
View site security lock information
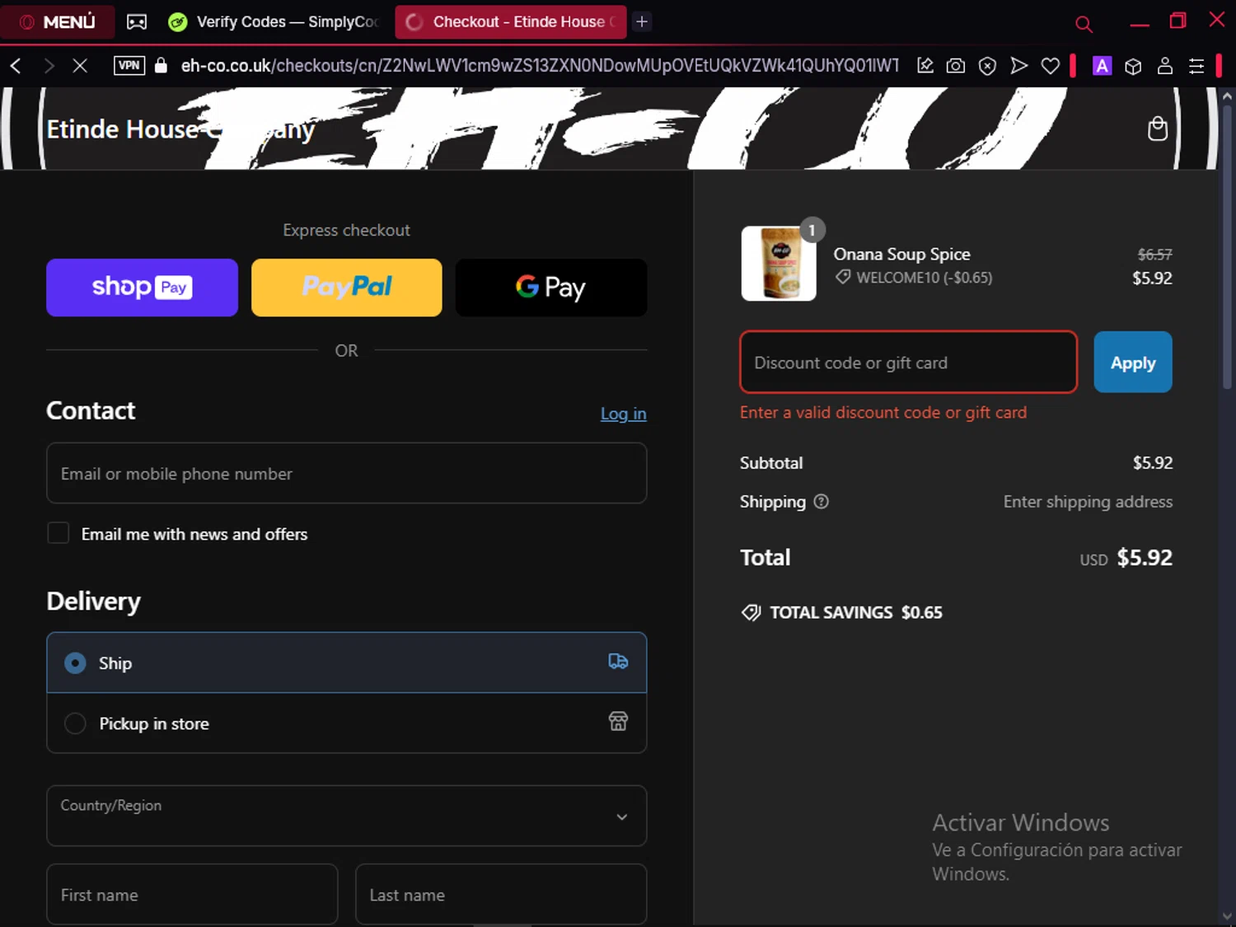[x=162, y=66]
